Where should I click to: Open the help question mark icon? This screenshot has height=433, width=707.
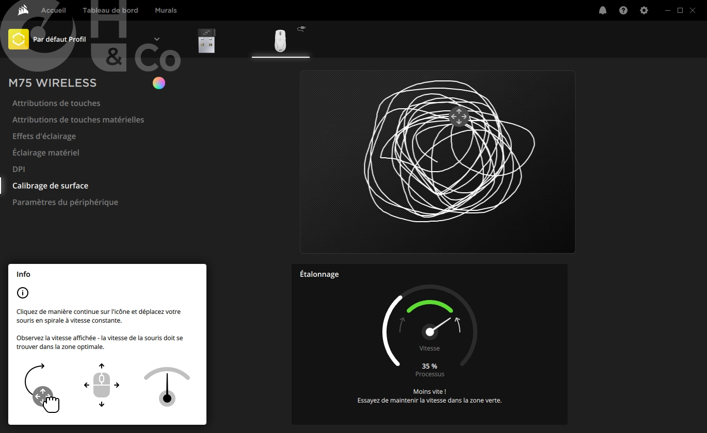click(x=623, y=10)
